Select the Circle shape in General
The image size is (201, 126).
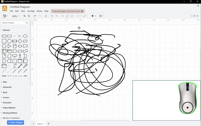[x=9, y=41]
